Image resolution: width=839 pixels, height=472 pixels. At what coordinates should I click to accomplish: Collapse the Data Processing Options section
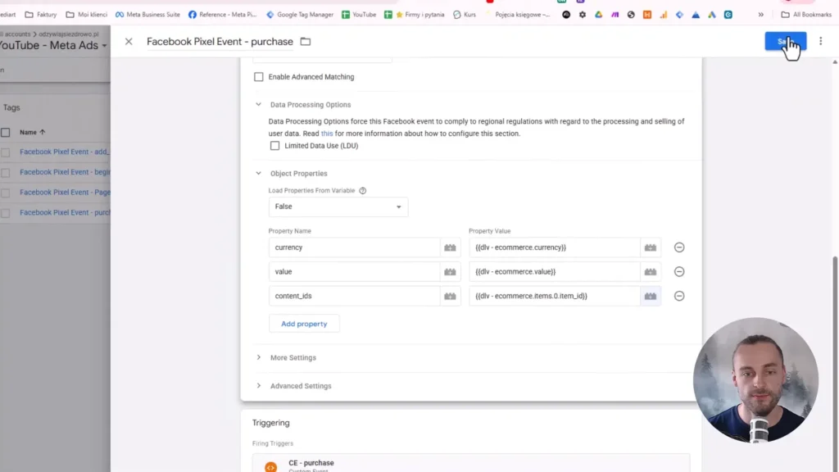pyautogui.click(x=258, y=104)
